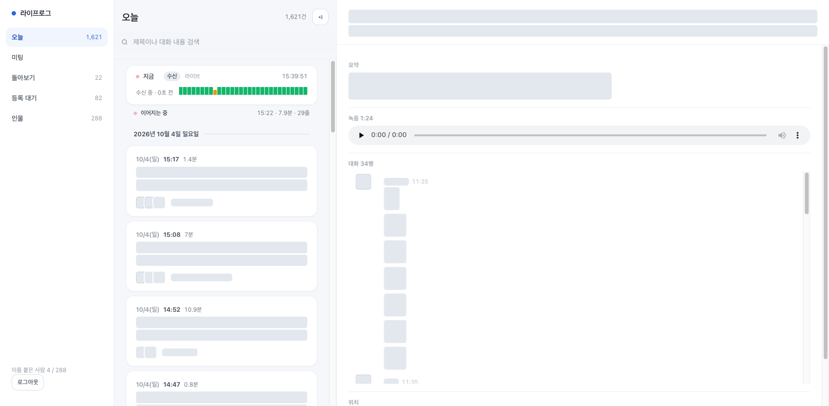Viewport: 829px width, 406px height.
Task: Click the detail pane outer scrollbar
Action: coord(826,203)
